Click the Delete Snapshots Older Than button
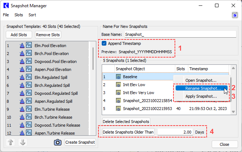 click(128, 132)
